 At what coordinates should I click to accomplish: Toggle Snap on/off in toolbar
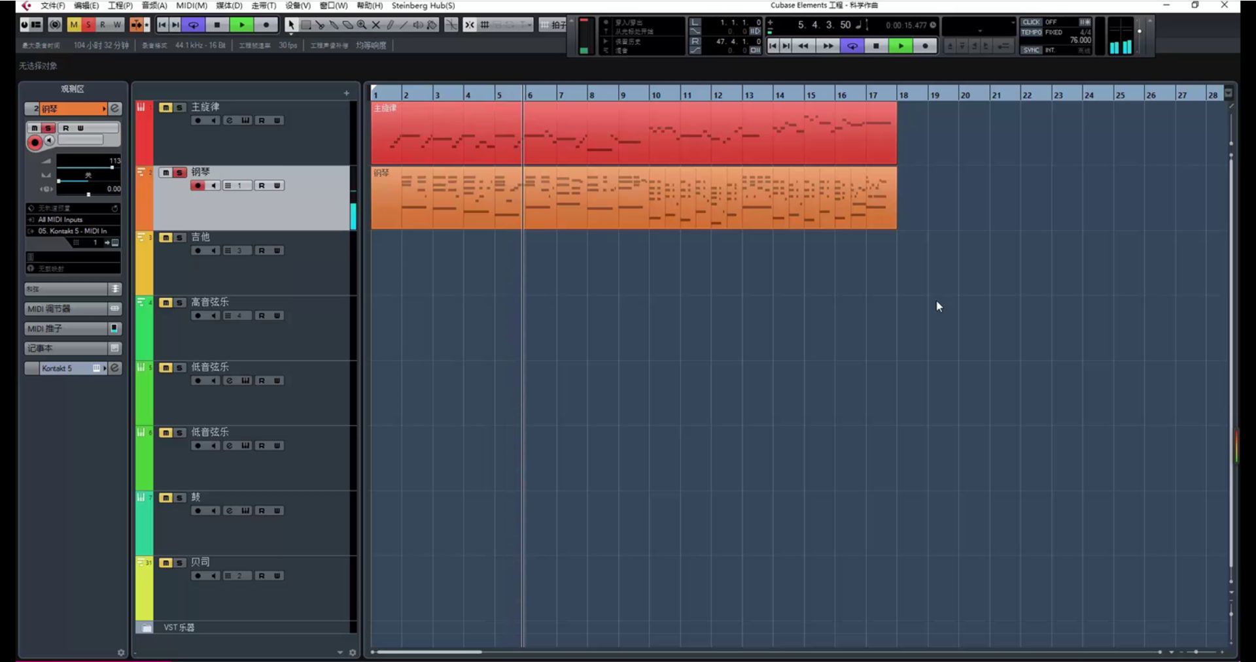[x=470, y=25]
